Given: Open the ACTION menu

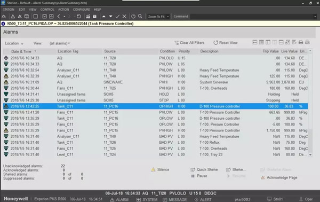Looking at the screenshot, I should click(x=63, y=10).
